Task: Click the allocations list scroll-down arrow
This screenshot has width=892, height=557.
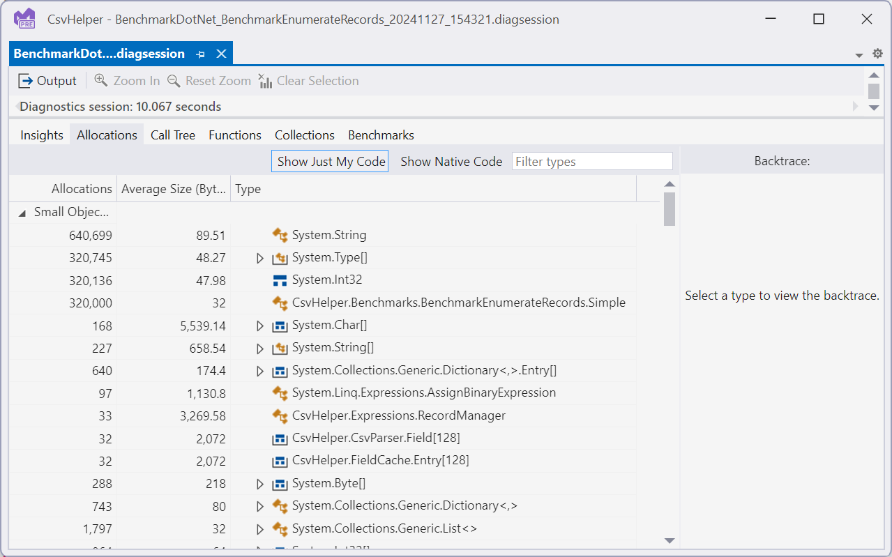Action: click(x=670, y=540)
